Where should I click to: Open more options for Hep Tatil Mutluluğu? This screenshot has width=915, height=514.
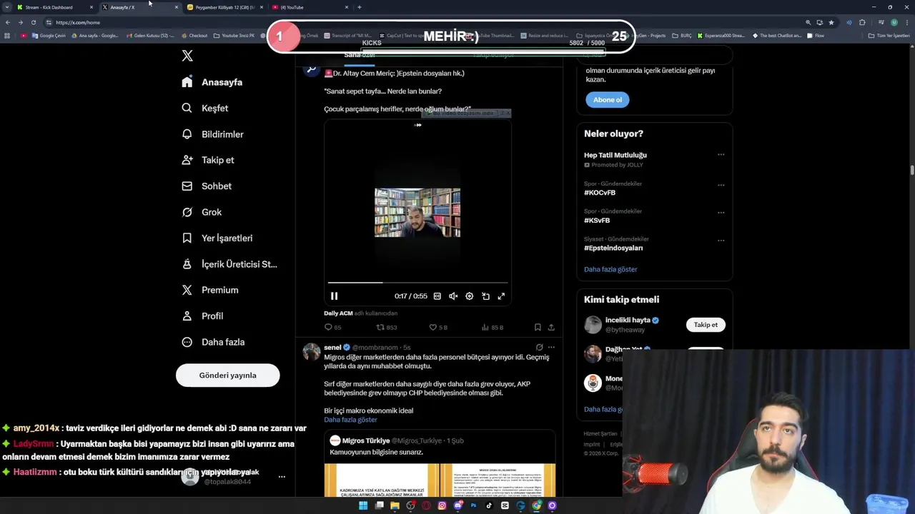tap(721, 155)
